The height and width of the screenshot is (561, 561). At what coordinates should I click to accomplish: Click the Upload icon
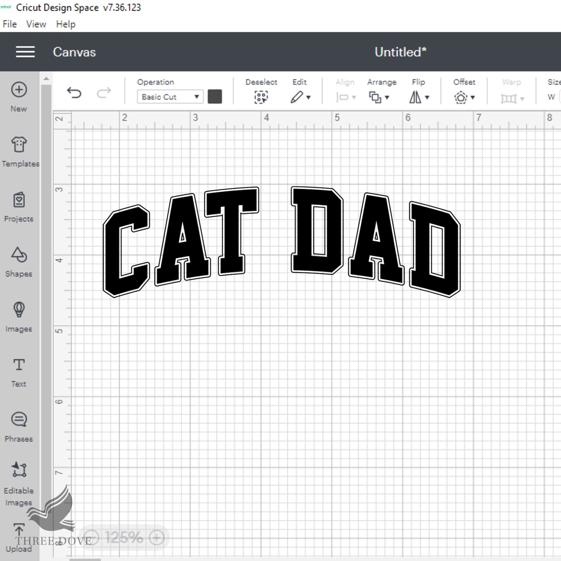(19, 530)
